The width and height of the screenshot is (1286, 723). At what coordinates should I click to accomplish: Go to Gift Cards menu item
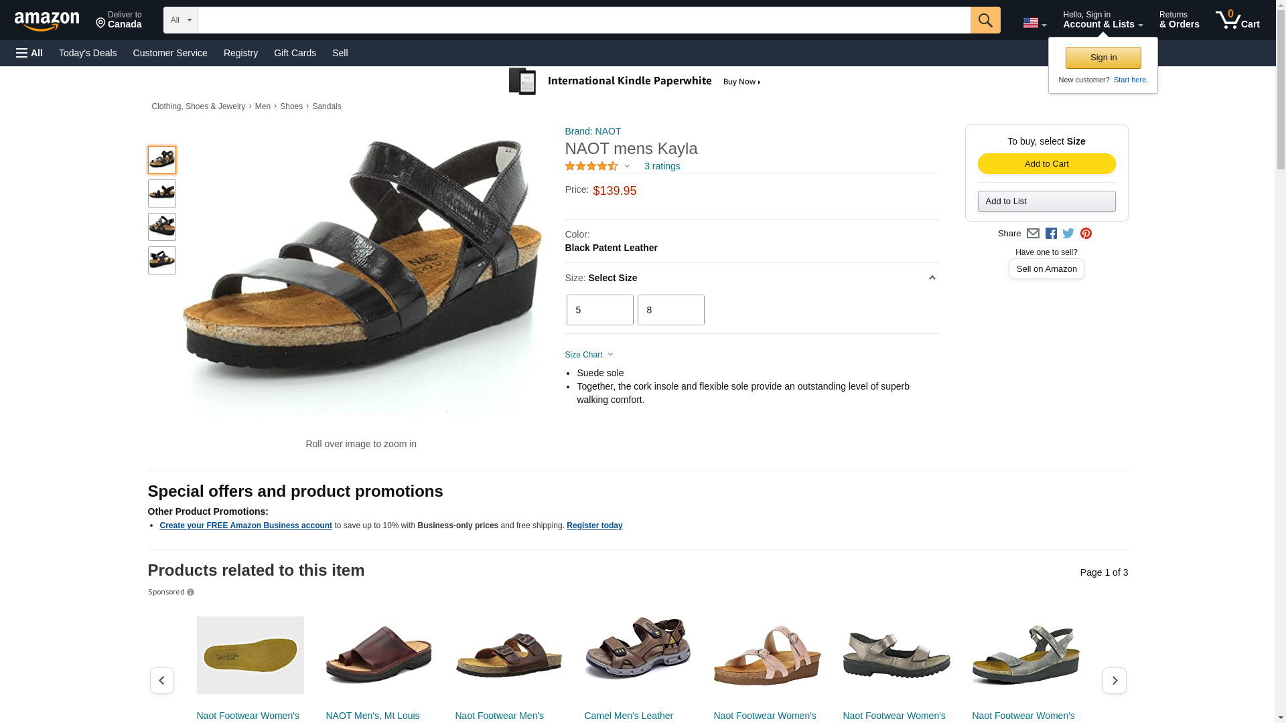coord(295,53)
